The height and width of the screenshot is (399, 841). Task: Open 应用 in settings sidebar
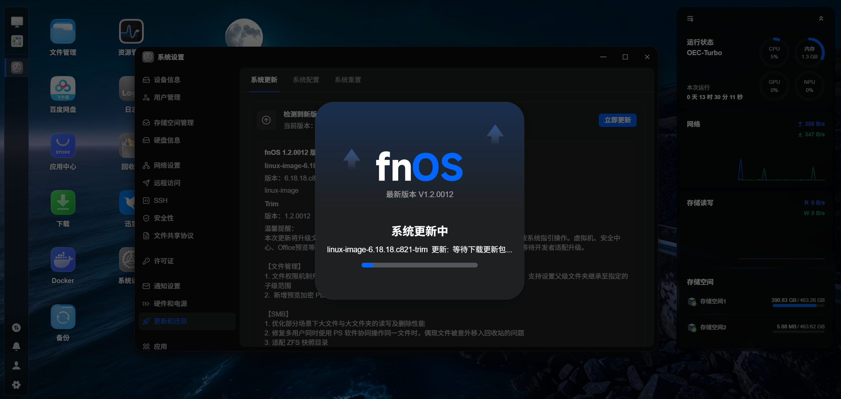(x=187, y=346)
